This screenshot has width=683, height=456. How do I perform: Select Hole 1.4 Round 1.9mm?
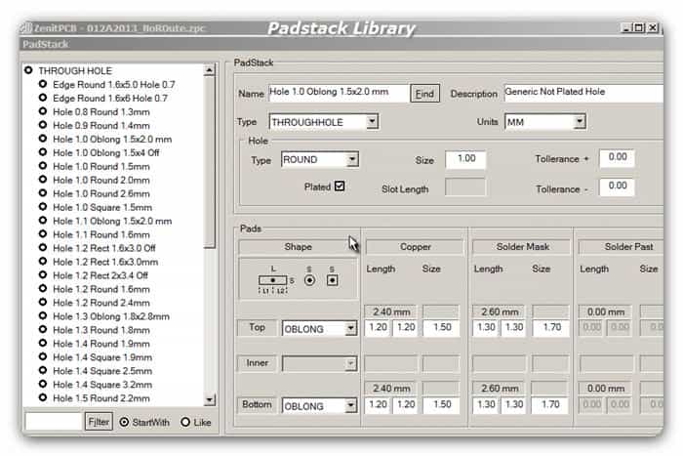tap(101, 344)
